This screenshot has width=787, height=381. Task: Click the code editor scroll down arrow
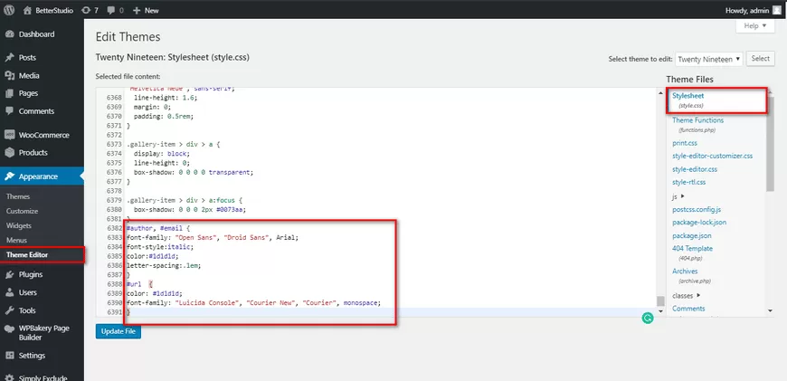coord(660,311)
